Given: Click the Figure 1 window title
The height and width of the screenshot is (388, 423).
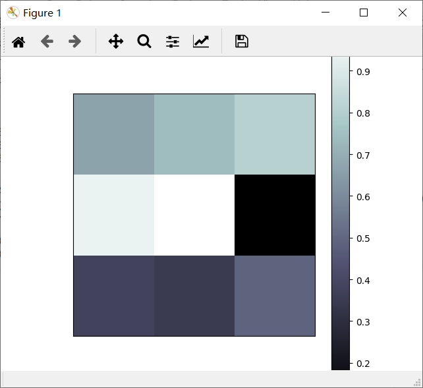Looking at the screenshot, I should 42,13.
